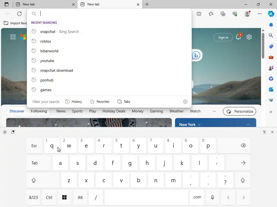Filter search by Favorites
Screen dimensions: 277x207
tap(100, 102)
